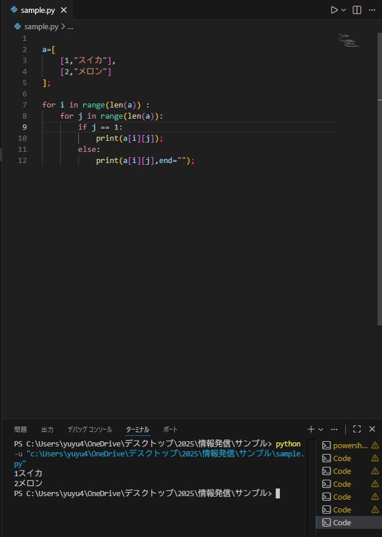Split the editor to the right
Image resolution: width=382 pixels, height=537 pixels.
pos(357,10)
